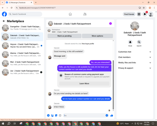The height and width of the screenshot is (126, 157).
Task: Click the 'Do you mind sending me details' message
Action: 71,94
